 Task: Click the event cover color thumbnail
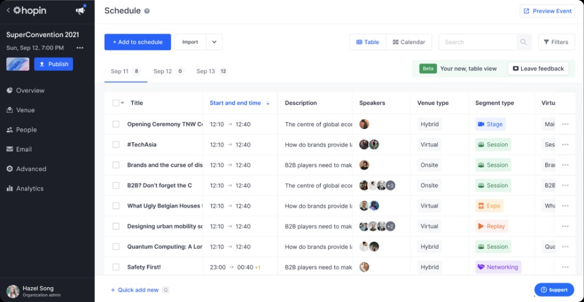pos(18,64)
